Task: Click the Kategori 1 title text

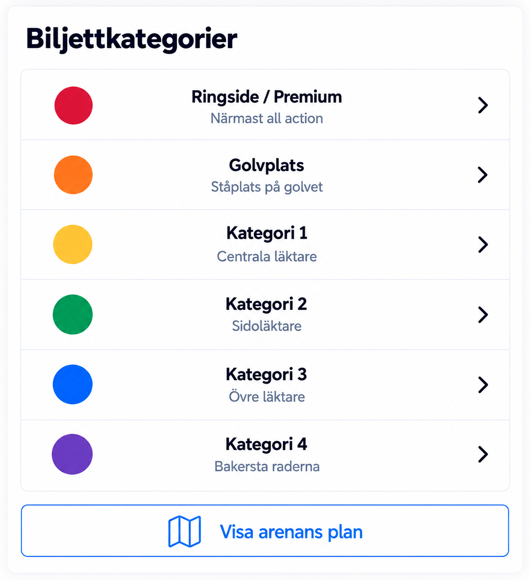Action: [x=267, y=233]
